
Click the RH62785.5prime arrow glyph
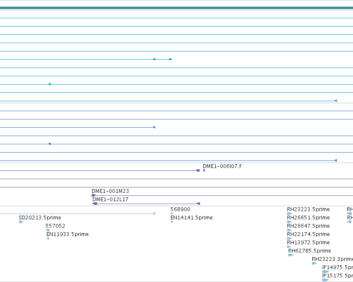coord(291,255)
